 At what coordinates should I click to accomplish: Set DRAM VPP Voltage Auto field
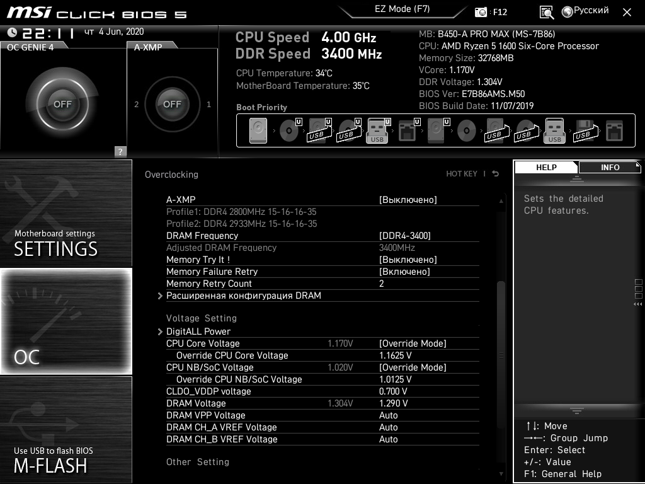click(388, 415)
